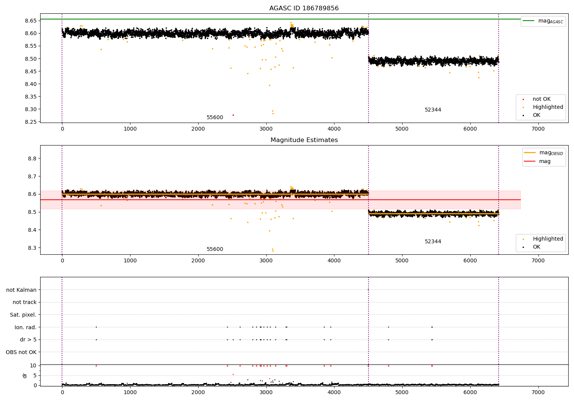Screen dimensions: 574x401
Task: Click the 55600 obsid label in the middle plot
Action: click(x=215, y=249)
